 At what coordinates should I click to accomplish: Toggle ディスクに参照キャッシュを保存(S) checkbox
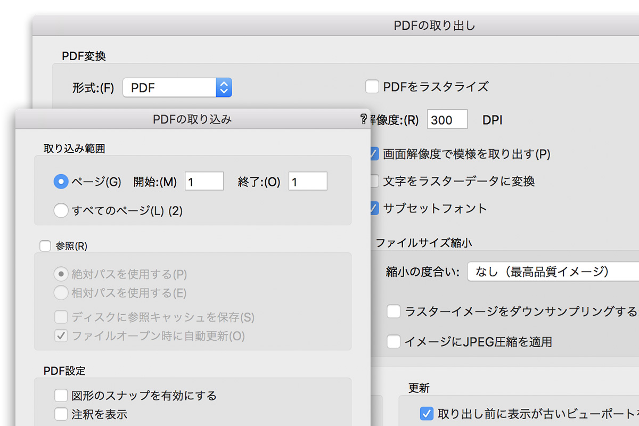(61, 317)
